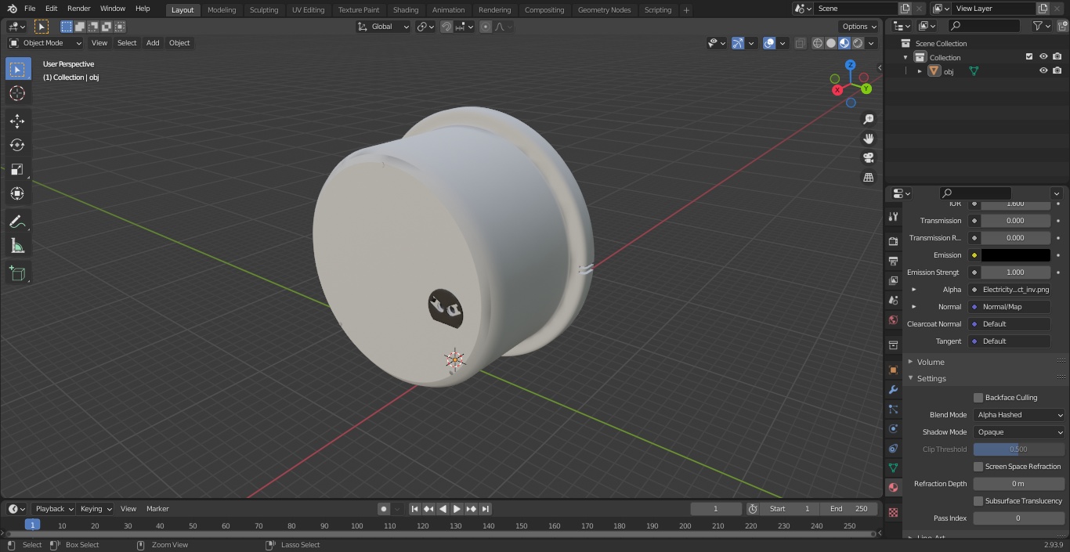The width and height of the screenshot is (1070, 552).
Task: Select the Annotate tool
Action: tap(17, 222)
